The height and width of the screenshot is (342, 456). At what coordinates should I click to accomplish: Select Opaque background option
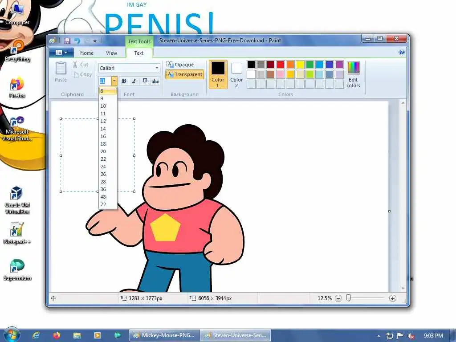(x=180, y=65)
